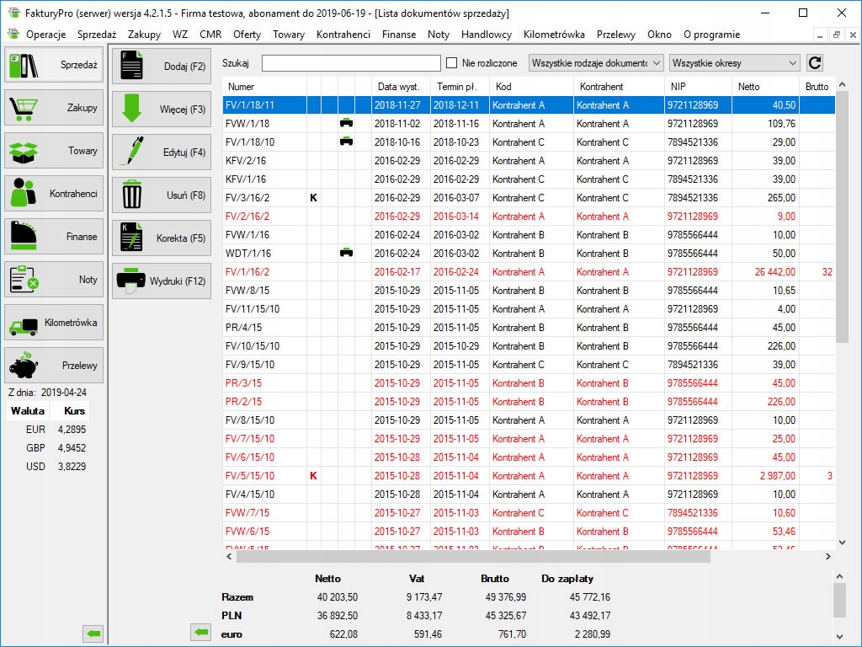Go to Towary module

[x=54, y=151]
